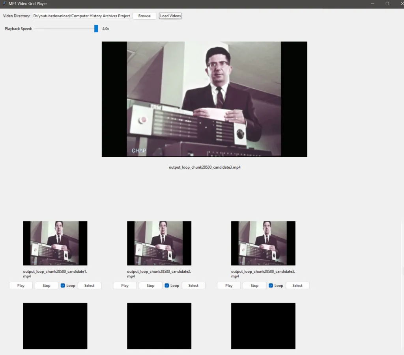This screenshot has width=404, height=355.
Task: Play the candidate3 video
Action: pos(229,286)
